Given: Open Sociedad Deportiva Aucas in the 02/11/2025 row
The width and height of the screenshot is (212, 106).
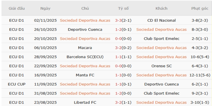Looking at the screenshot, I should pyautogui.click(x=85, y=20).
